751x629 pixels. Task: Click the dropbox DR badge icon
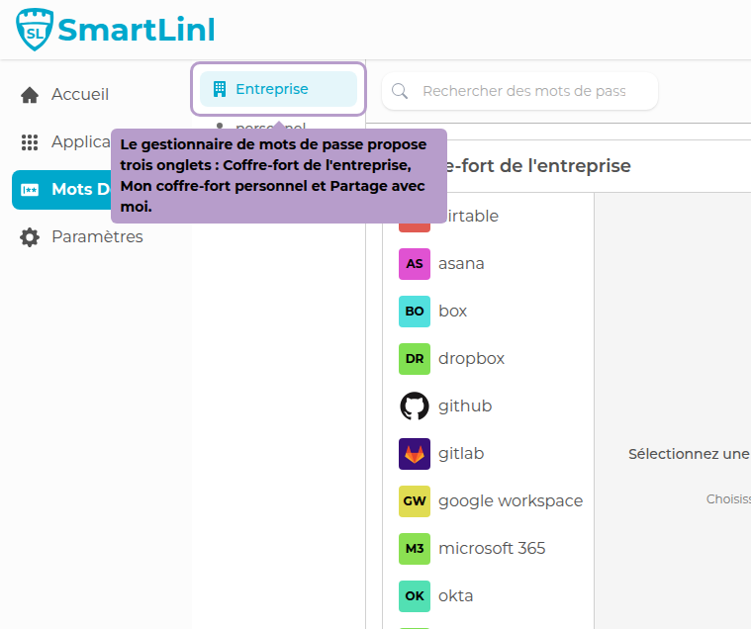415,359
